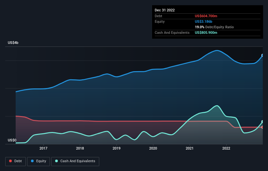Click the 2022 axis label

tap(226, 148)
